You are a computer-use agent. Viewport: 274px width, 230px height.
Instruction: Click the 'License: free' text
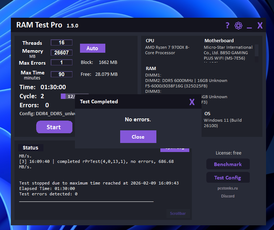point(228,153)
